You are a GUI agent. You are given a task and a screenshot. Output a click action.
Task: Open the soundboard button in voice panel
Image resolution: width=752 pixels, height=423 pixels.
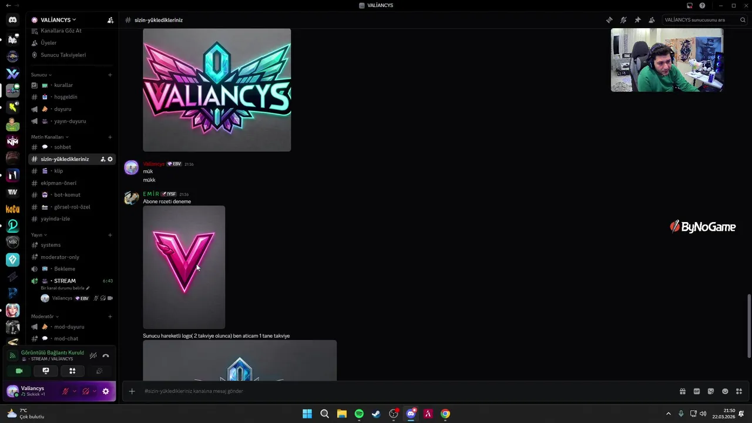[99, 371]
